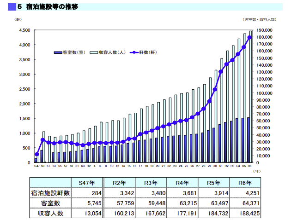Viewport: 291px width, 220px height.
Task: Click the (軒) unit label above left axis
Action: (18, 19)
